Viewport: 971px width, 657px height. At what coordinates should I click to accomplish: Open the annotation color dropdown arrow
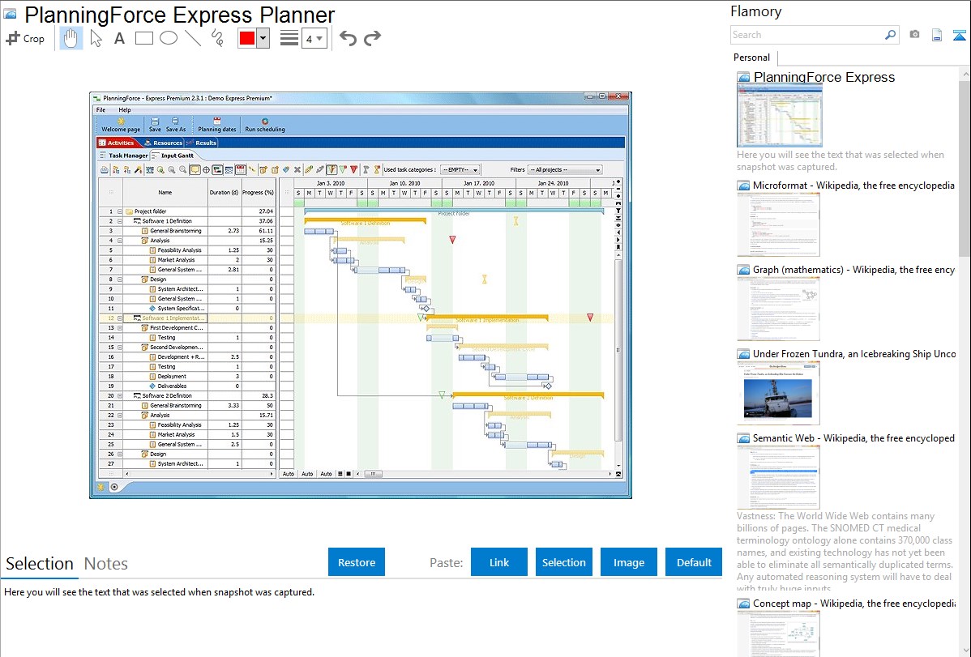(x=263, y=38)
